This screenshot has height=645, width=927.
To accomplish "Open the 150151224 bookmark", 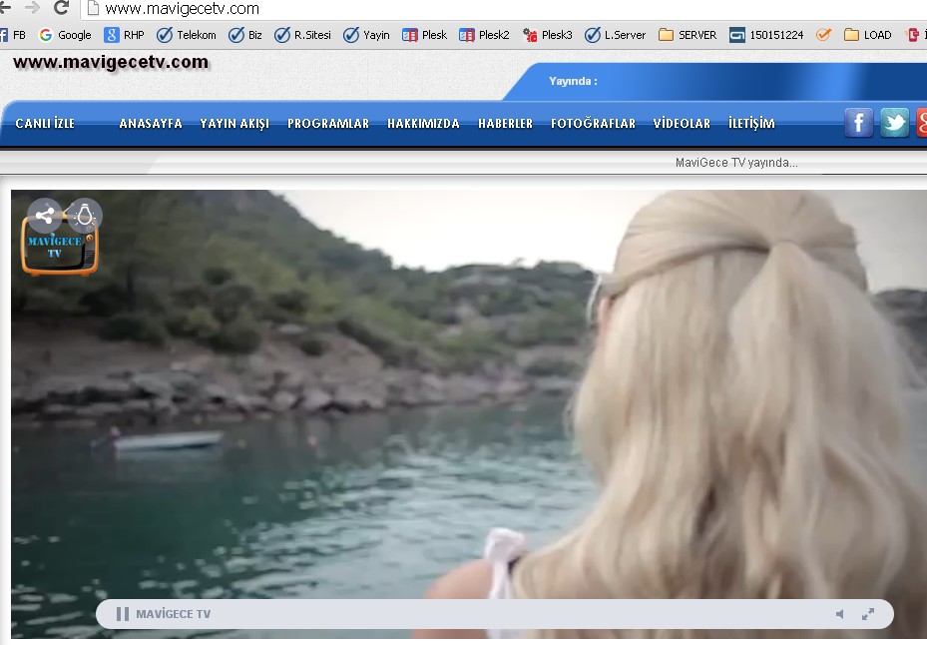I will coord(766,35).
